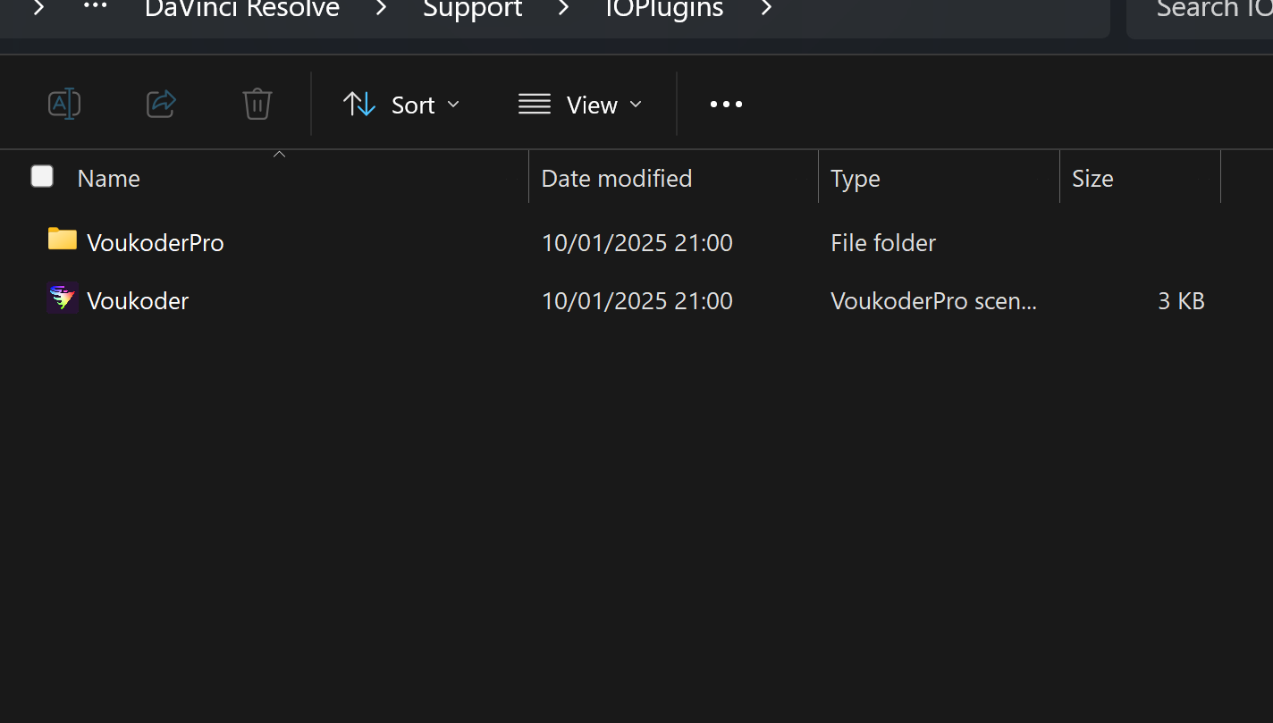Click the Rename icon in toolbar
Viewport: 1273px width, 723px height.
click(64, 105)
